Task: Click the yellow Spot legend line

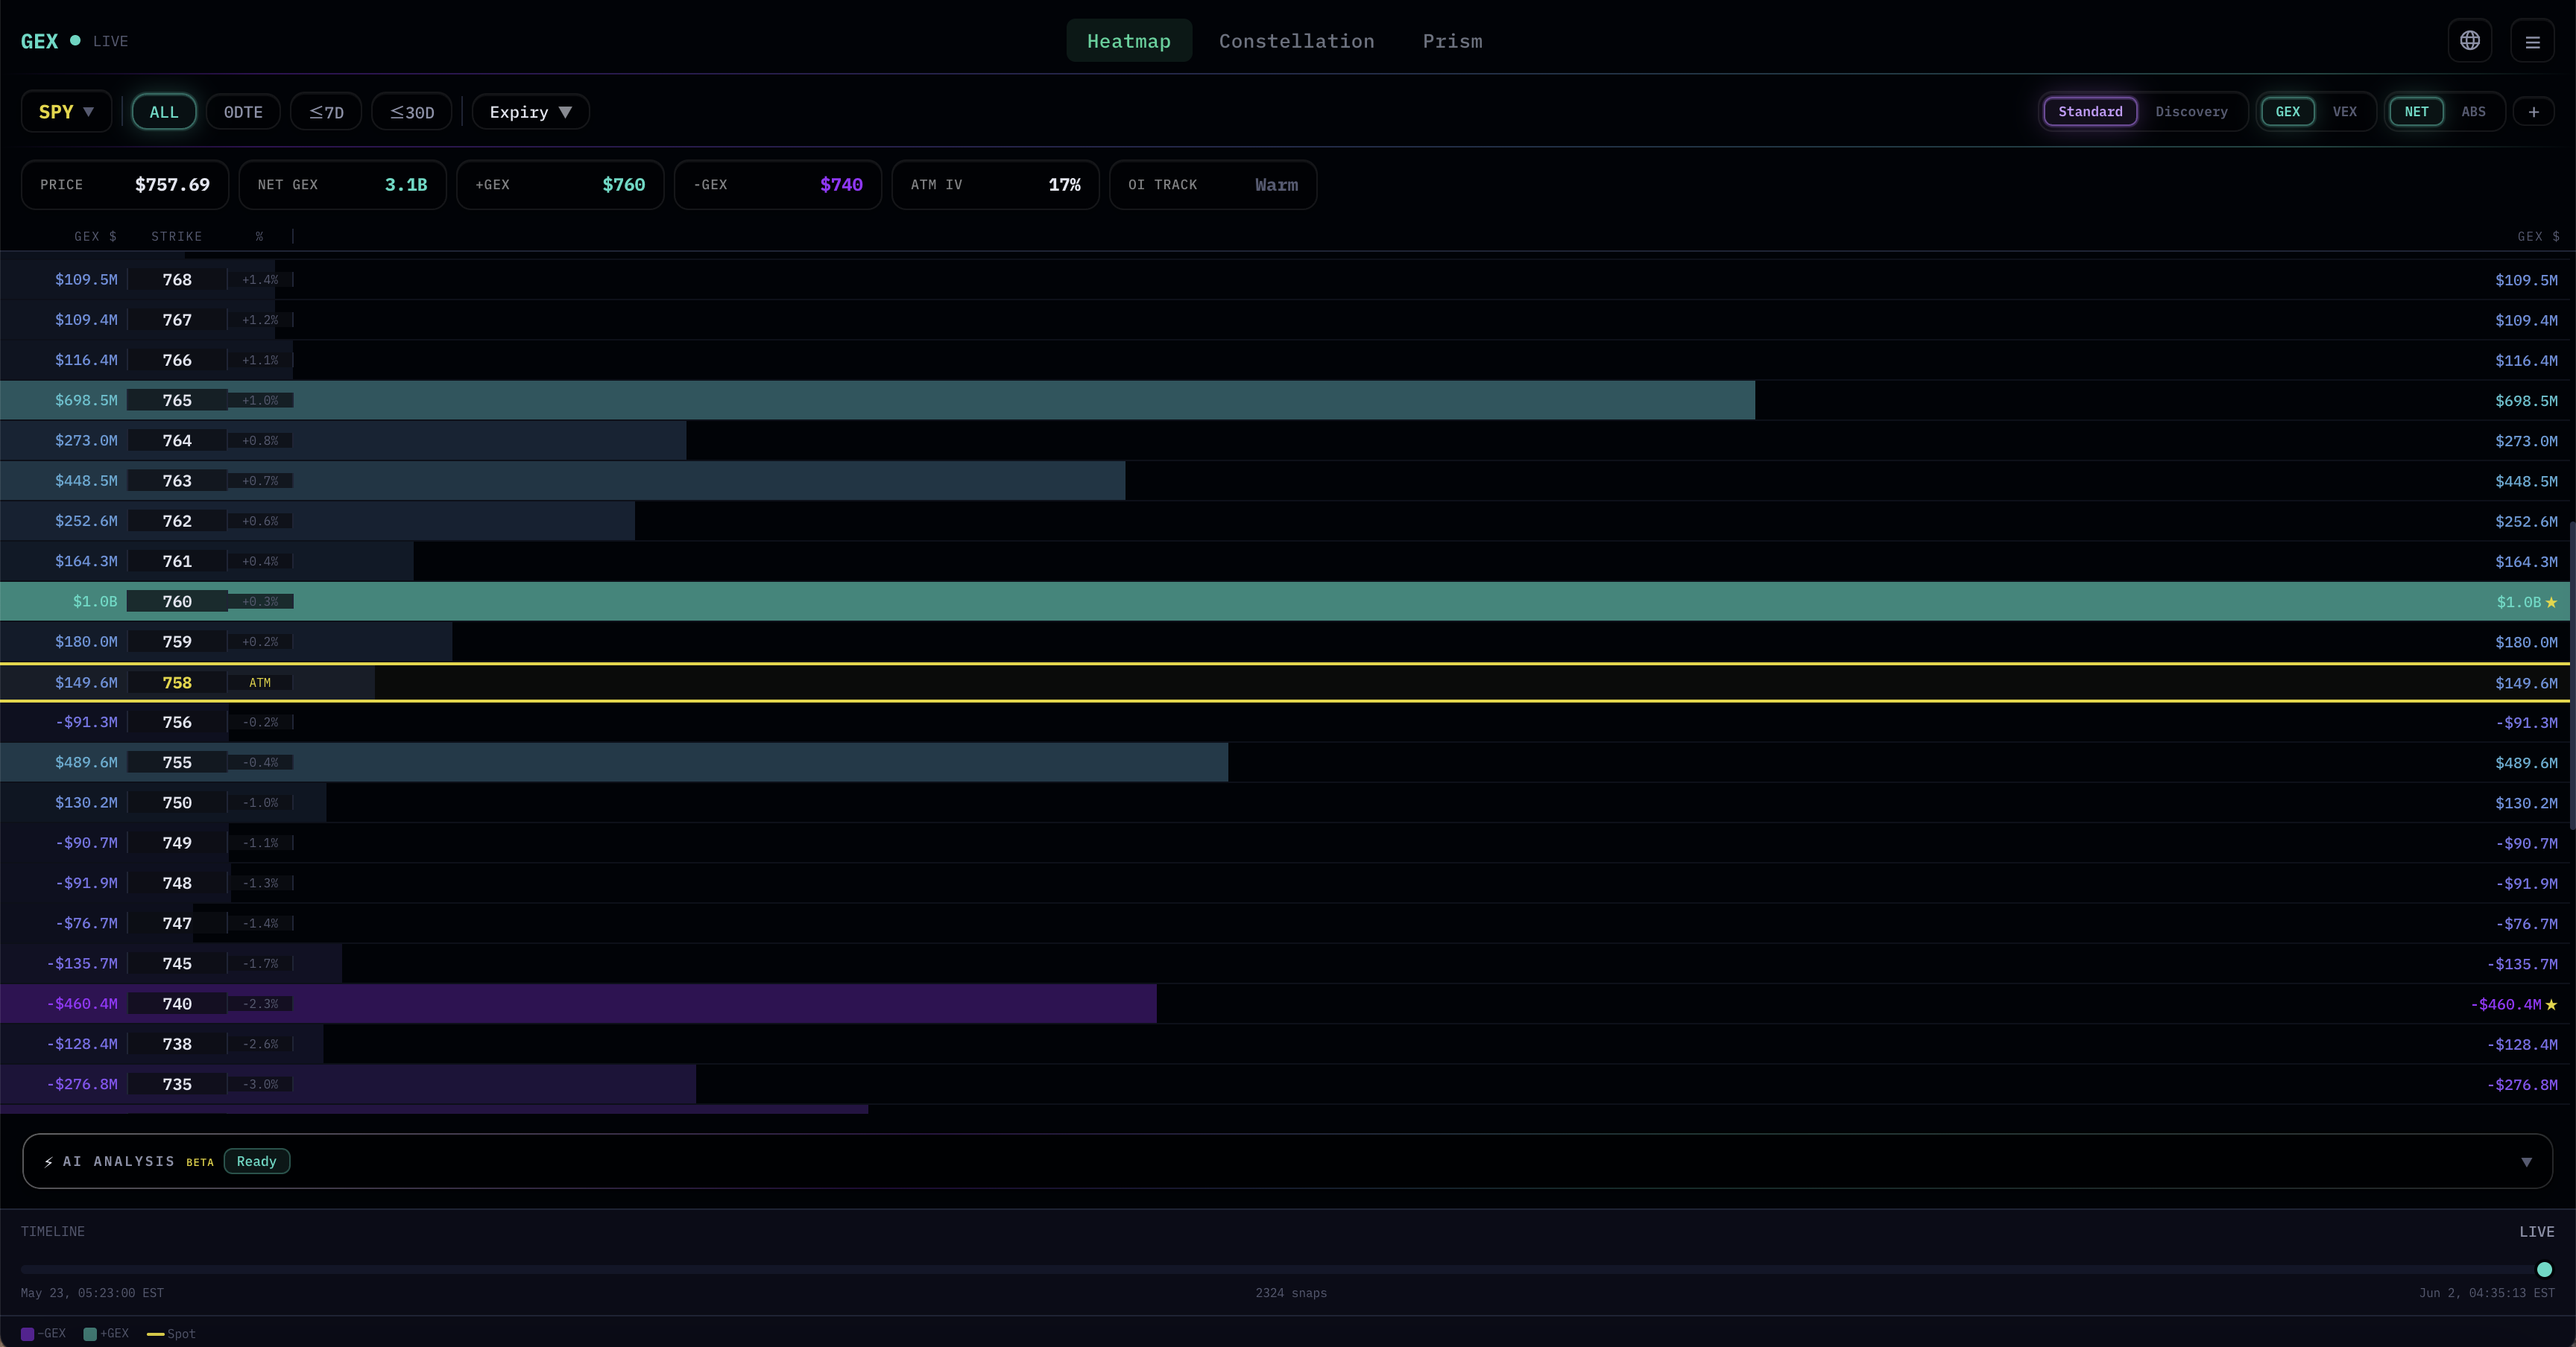Action: click(155, 1334)
